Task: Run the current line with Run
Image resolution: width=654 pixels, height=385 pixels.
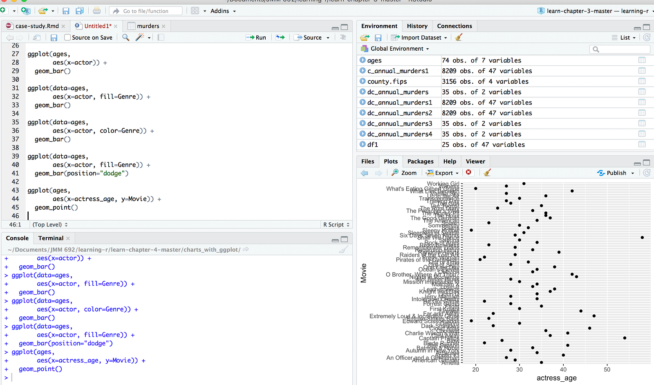Action: point(256,38)
